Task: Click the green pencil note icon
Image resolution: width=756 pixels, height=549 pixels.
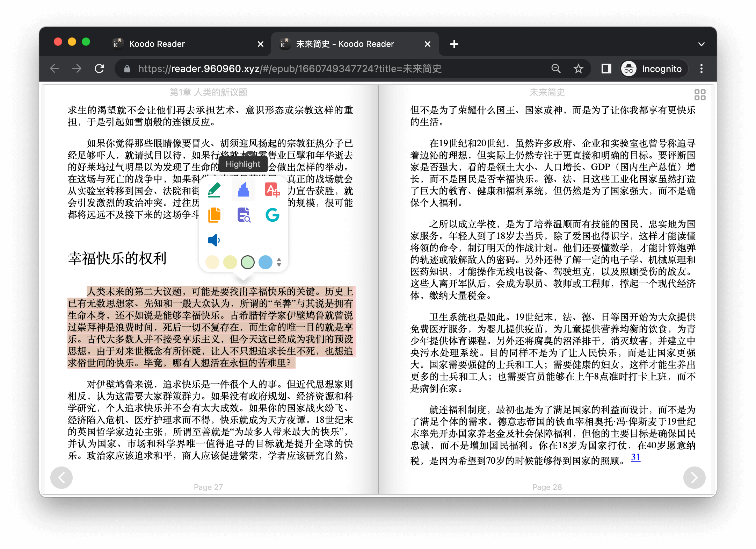Action: tap(214, 190)
